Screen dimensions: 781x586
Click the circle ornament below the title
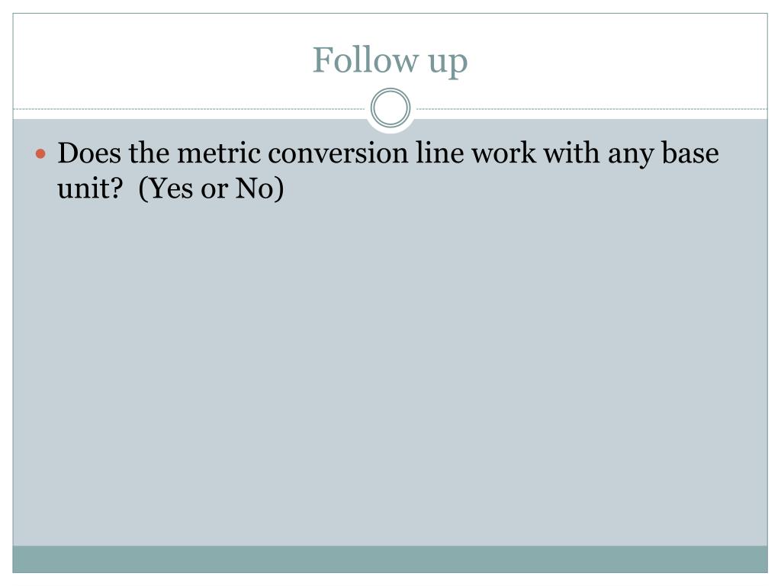coord(390,108)
